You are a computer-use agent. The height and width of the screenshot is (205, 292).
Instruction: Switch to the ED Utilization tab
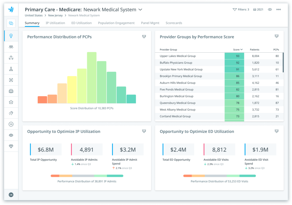pyautogui.click(x=82, y=23)
